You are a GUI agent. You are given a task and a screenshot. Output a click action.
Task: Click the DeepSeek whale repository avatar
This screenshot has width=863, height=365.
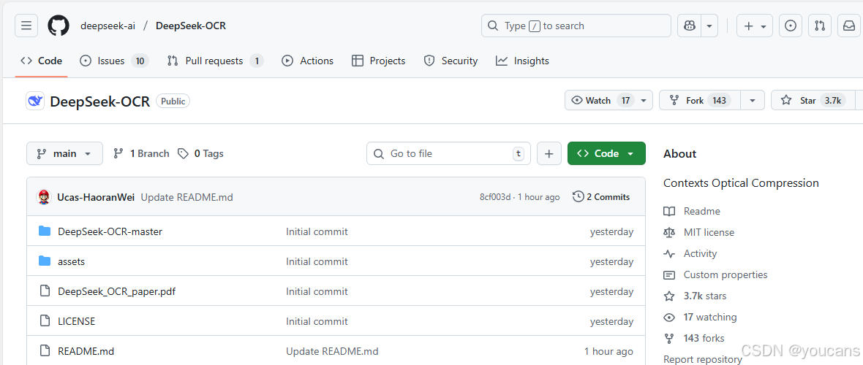coord(34,101)
